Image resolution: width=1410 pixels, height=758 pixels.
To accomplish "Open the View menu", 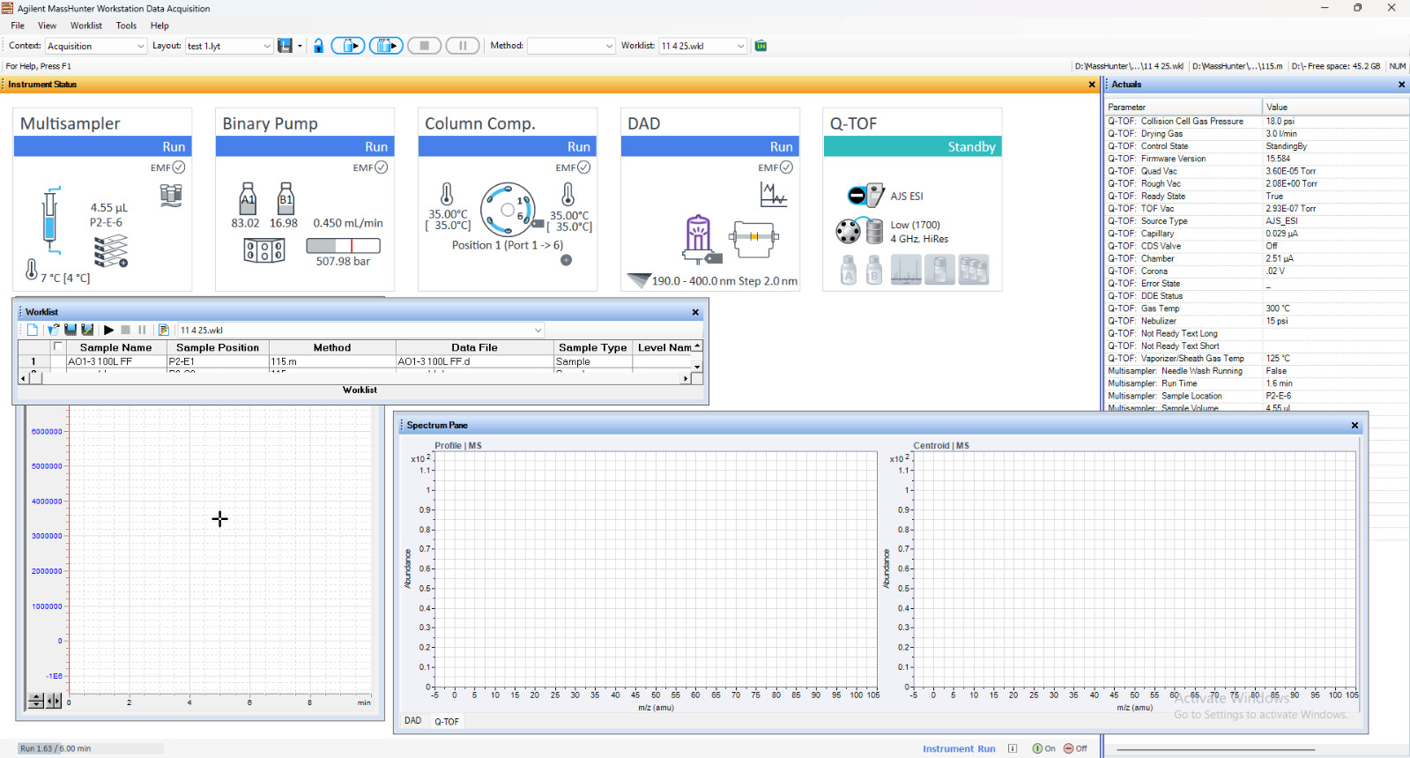I will click(48, 26).
